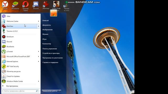Open the Discord desktop shortcut
The width and height of the screenshot is (168, 94).
pyautogui.click(x=36, y=5)
